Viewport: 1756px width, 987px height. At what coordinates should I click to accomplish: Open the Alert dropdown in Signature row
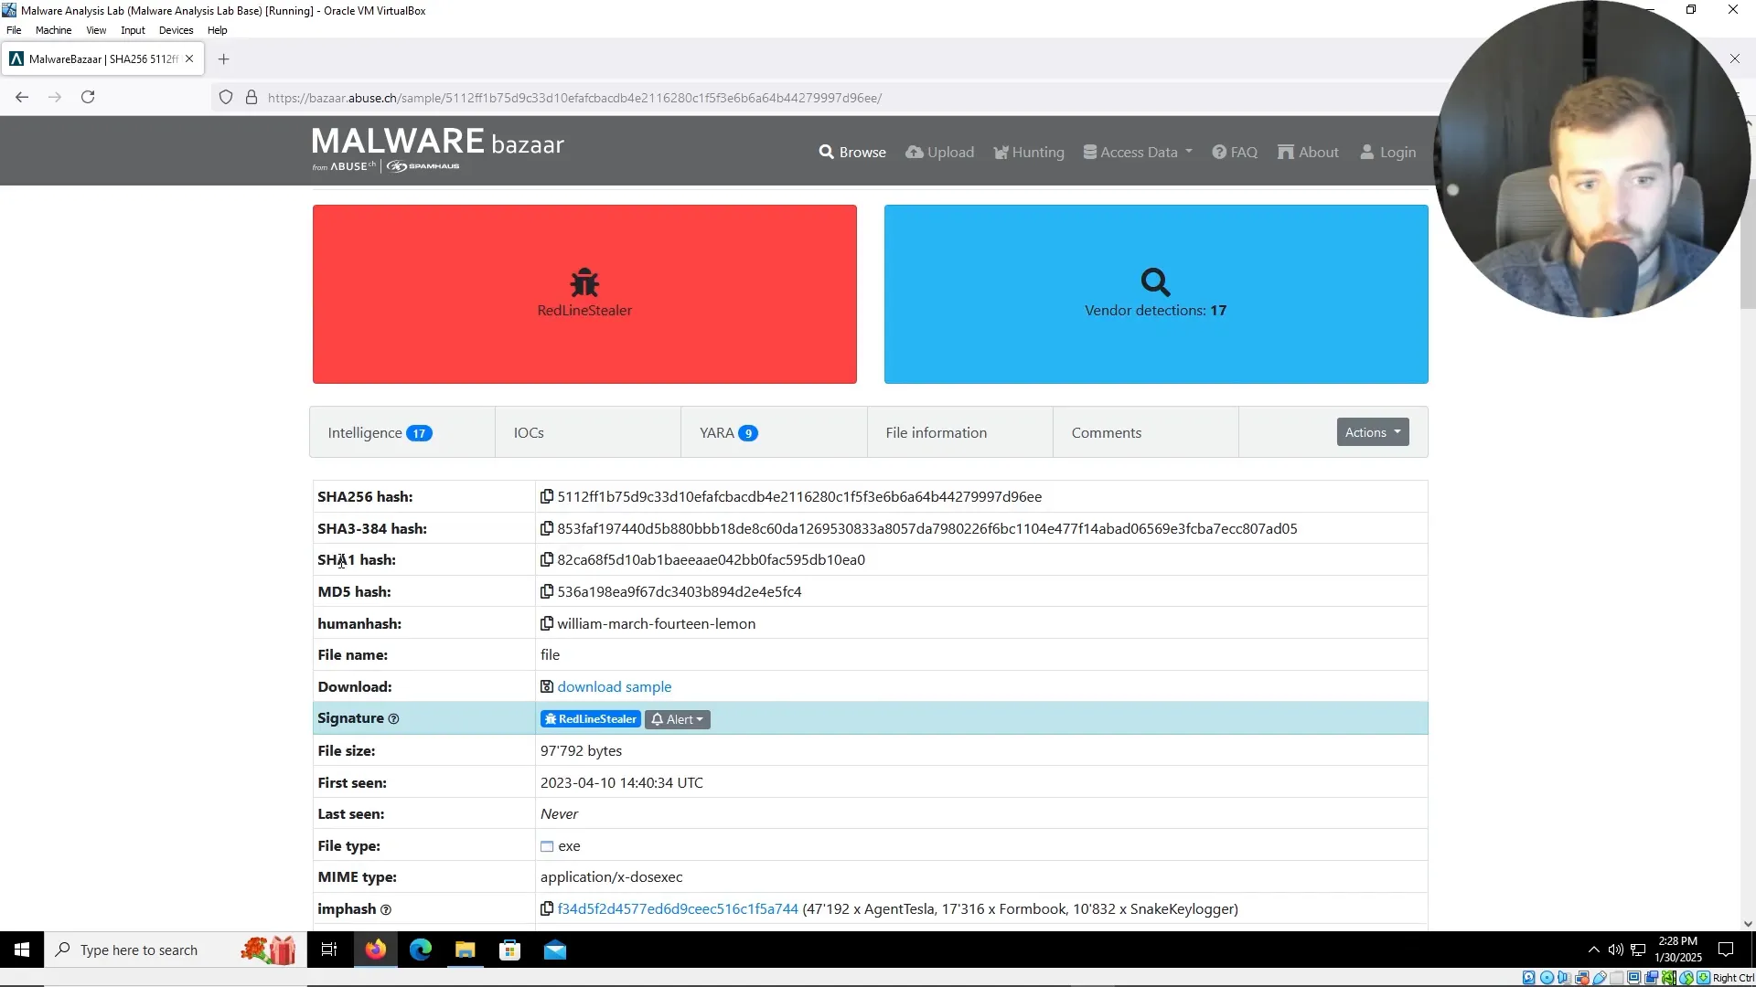(678, 719)
